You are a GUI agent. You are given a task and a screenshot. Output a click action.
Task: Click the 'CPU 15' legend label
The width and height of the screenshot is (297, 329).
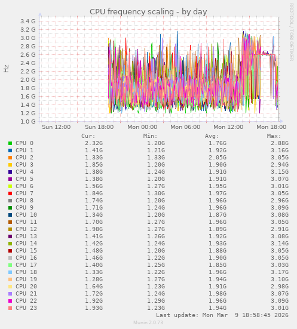coord(26,251)
